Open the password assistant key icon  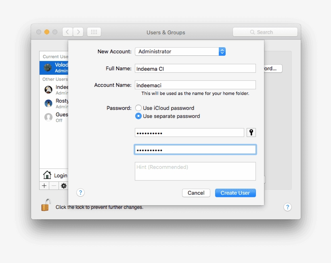(251, 133)
